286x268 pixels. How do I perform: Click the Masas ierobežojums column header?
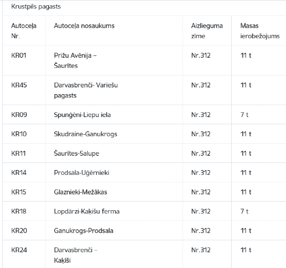pyautogui.click(x=260, y=31)
